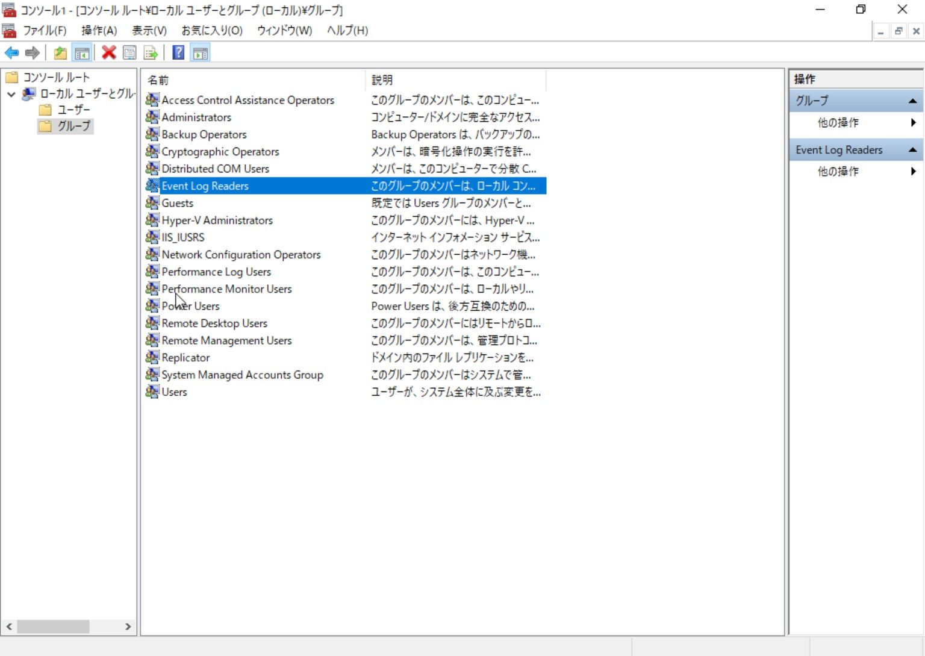Click the IIS_IUSRS group icon
The height and width of the screenshot is (656, 925).
pyautogui.click(x=152, y=237)
